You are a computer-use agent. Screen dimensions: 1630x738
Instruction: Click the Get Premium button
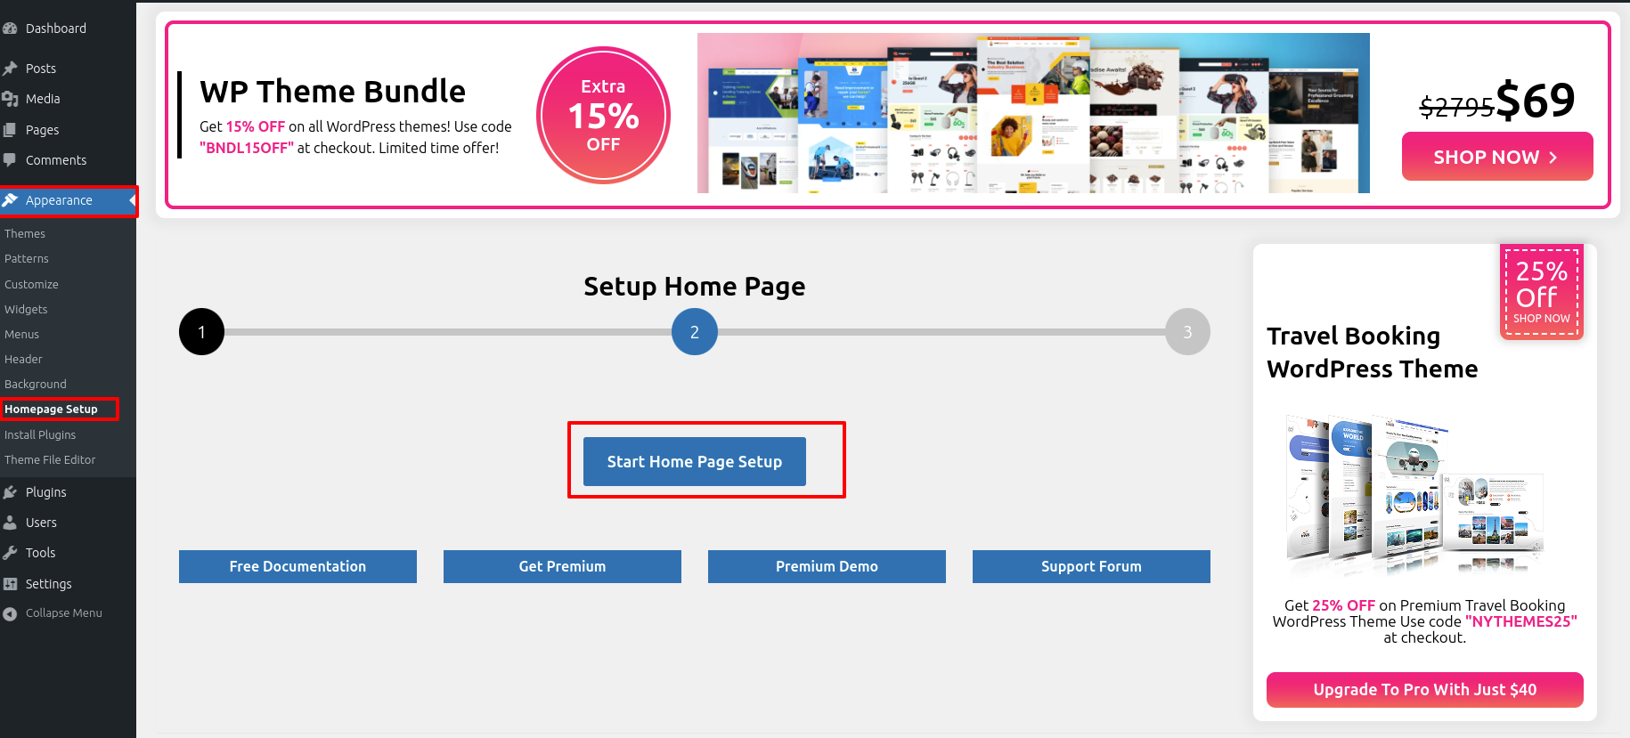[562, 566]
